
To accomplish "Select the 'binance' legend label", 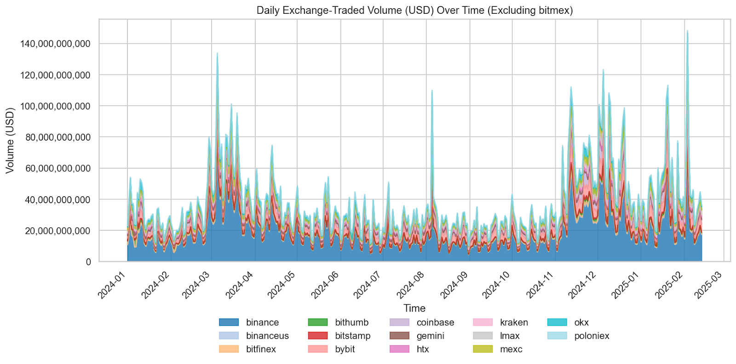I will click(x=262, y=323).
